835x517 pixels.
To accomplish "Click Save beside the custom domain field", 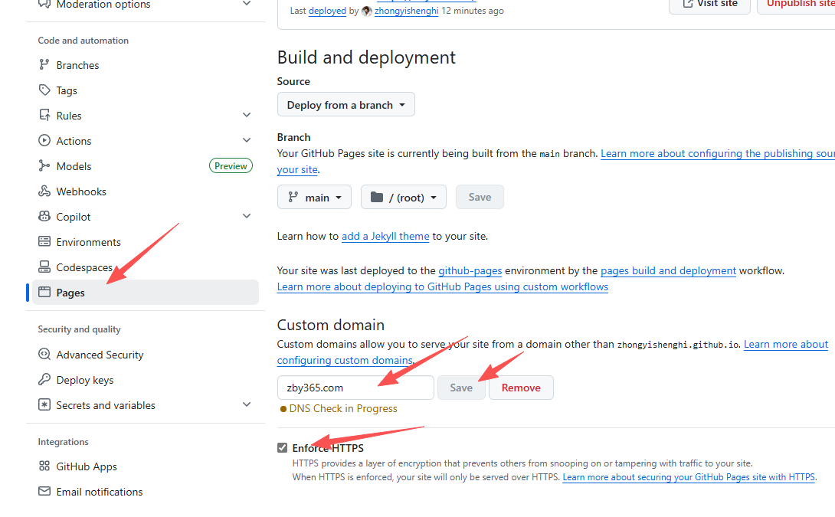I will pyautogui.click(x=461, y=388).
